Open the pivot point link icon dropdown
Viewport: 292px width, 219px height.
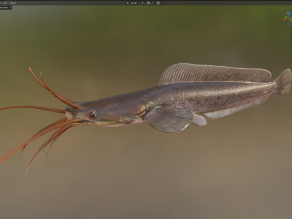click(x=143, y=3)
